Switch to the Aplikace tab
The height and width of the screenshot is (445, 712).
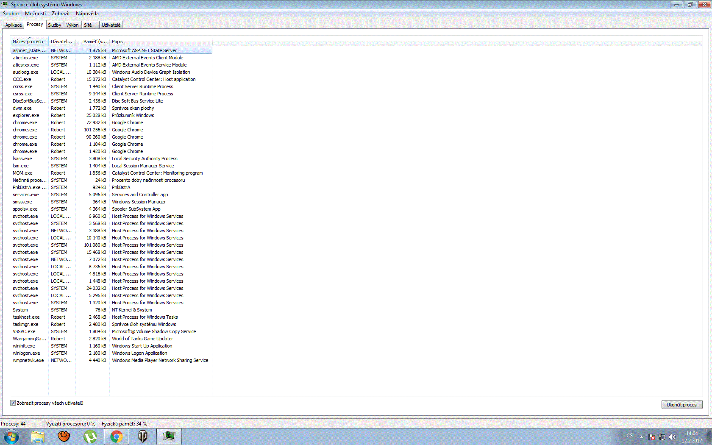[14, 25]
